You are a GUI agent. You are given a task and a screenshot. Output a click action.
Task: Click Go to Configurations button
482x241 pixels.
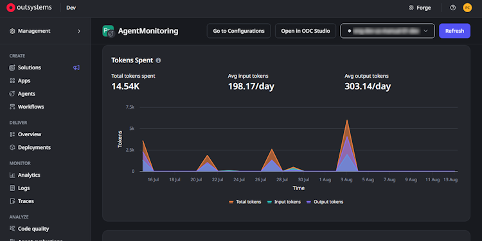[x=239, y=31]
